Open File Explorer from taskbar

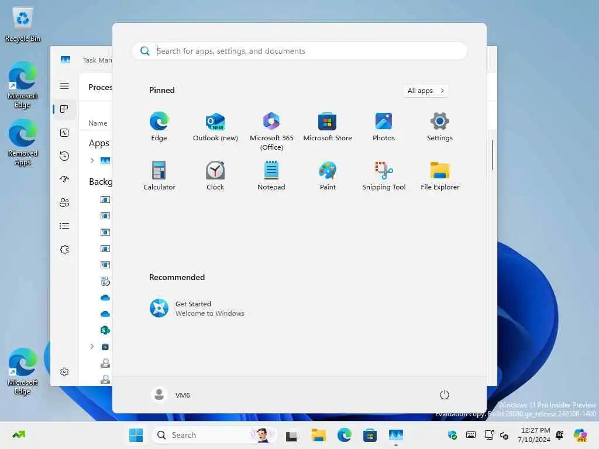318,435
